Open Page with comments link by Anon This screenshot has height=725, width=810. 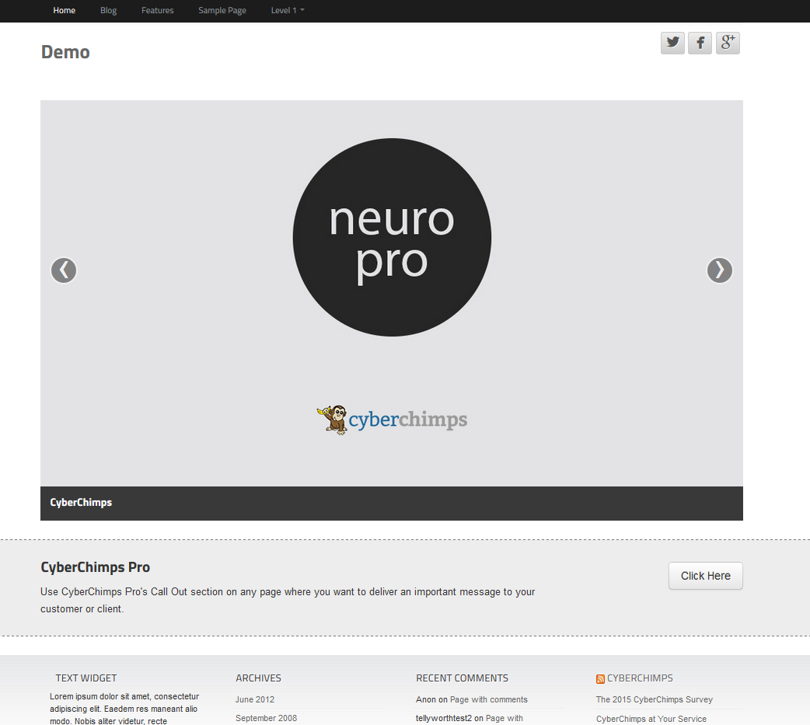[489, 699]
